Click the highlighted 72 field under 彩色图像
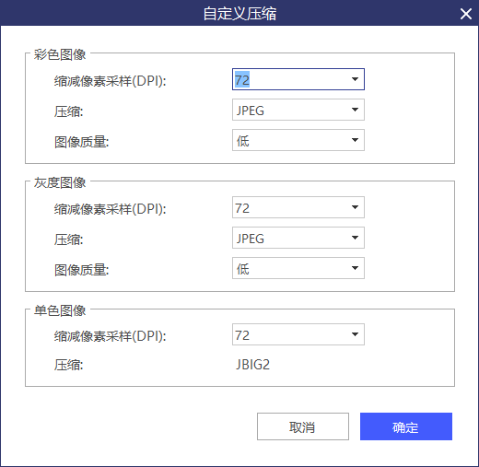The width and height of the screenshot is (479, 467). point(288,79)
